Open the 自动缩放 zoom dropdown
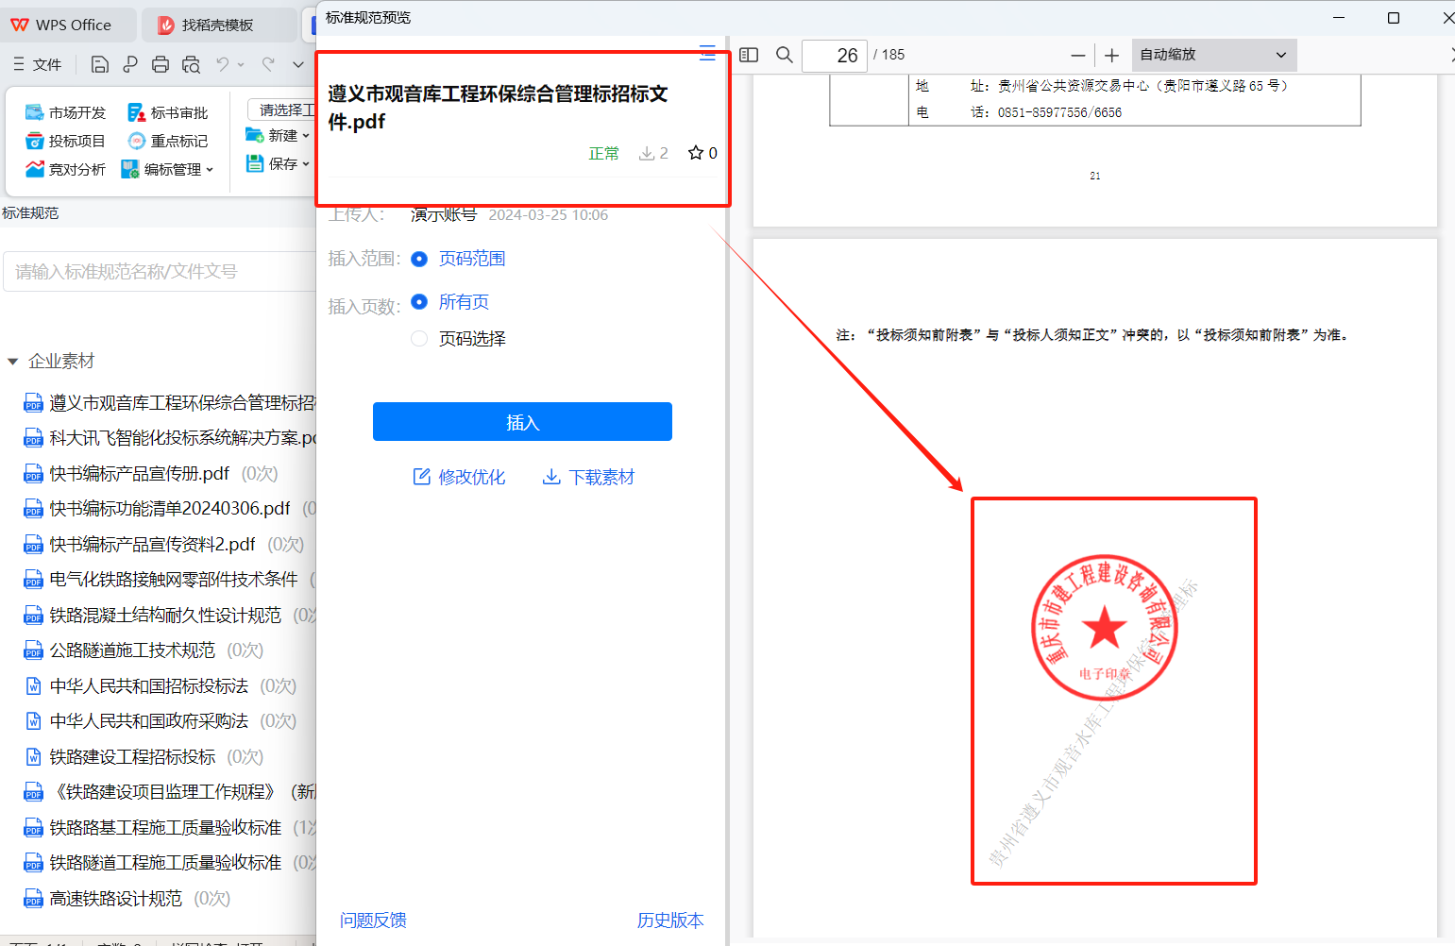Image resolution: width=1455 pixels, height=946 pixels. pyautogui.click(x=1213, y=55)
